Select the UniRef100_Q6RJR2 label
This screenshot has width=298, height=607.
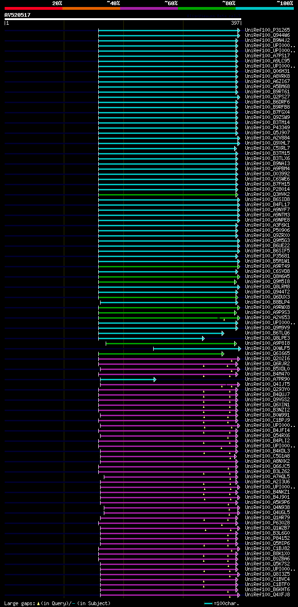point(267,364)
